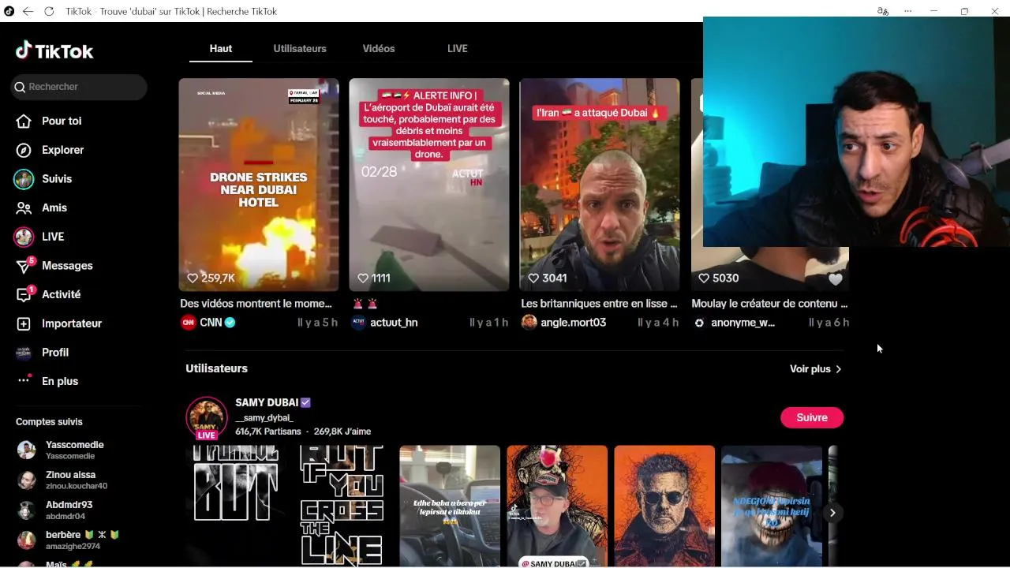Open the BUT IF YOU CROSS THE LINE thumbnail
The height and width of the screenshot is (568, 1010).
342,506
